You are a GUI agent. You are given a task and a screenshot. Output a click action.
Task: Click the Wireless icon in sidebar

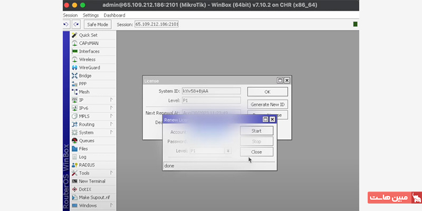pos(74,59)
